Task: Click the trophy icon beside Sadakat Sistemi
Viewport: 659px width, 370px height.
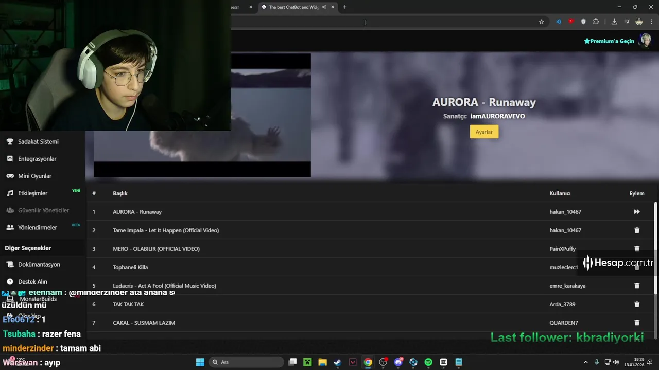Action: pos(10,142)
